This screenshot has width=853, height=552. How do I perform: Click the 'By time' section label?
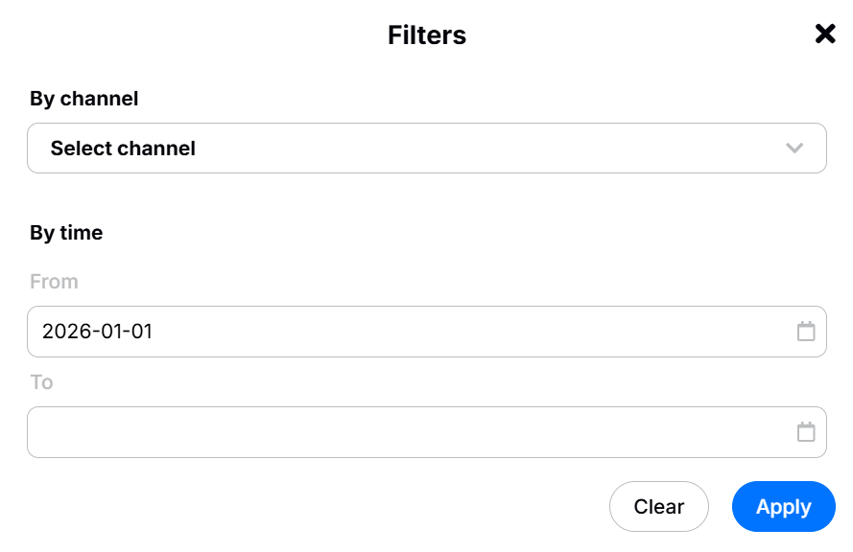coord(66,233)
